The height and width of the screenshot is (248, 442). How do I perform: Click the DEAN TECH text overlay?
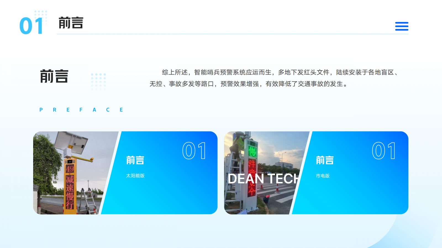[x=264, y=179]
